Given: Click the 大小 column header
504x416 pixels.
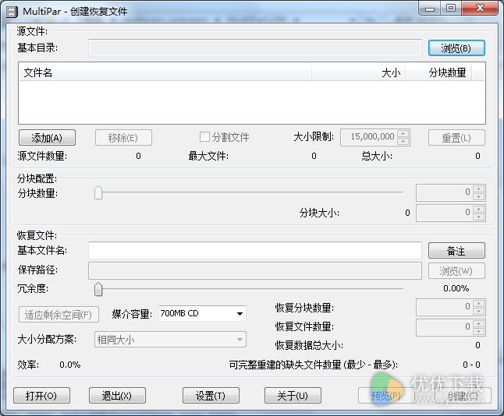Looking at the screenshot, I should pos(359,72).
